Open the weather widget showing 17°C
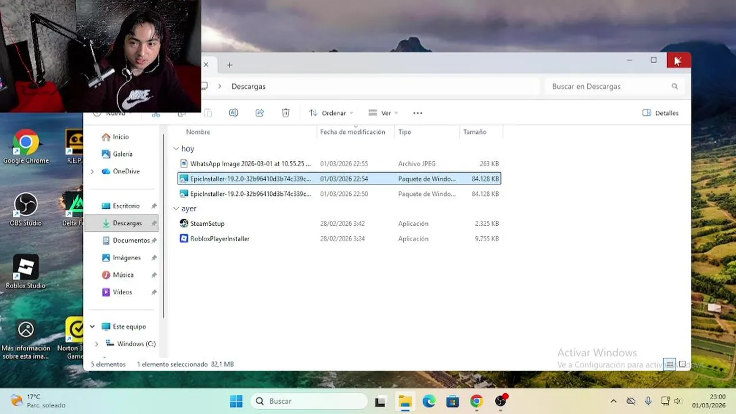Screen dimensions: 736x414 (38, 401)
